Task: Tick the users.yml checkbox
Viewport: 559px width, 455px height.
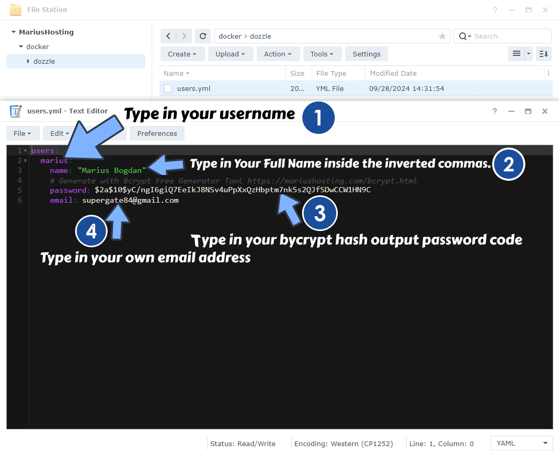Action: 167,88
